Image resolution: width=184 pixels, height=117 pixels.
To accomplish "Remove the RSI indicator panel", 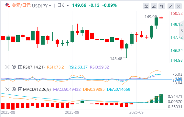I will [x=7, y=67].
